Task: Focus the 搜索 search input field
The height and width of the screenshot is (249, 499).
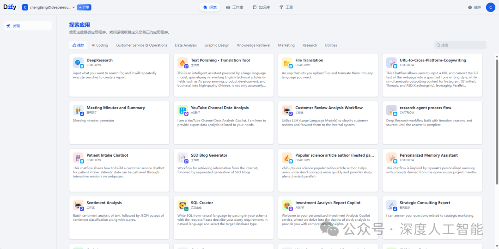Action: 460,45
